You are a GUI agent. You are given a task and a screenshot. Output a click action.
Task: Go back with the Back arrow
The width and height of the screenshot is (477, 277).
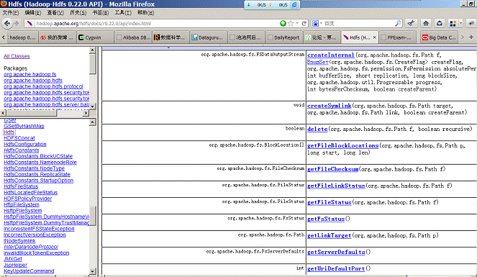[x=7, y=23]
